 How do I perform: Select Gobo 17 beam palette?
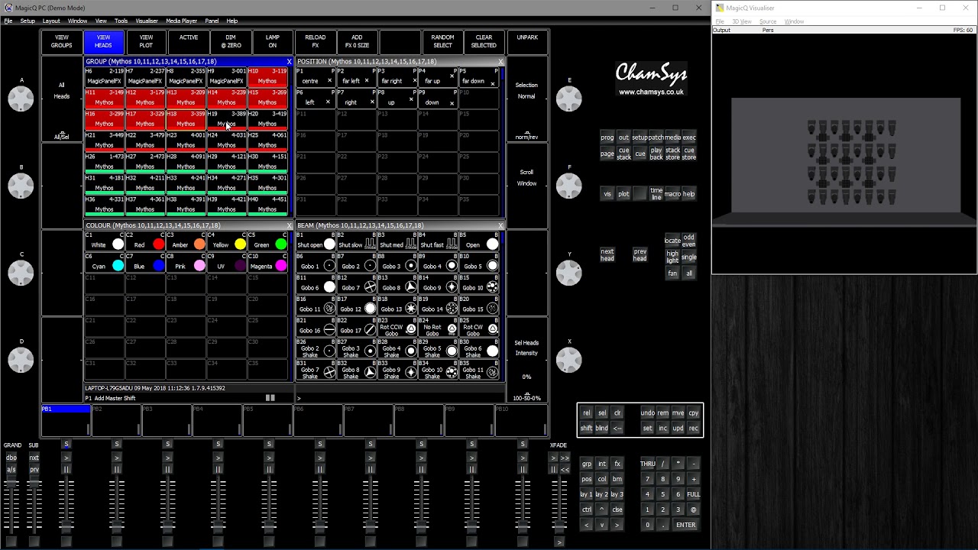click(x=356, y=327)
